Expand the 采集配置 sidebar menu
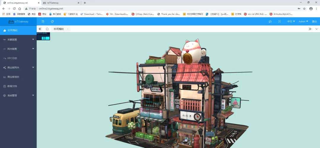Screen dimensions: 320x148 click(18, 40)
